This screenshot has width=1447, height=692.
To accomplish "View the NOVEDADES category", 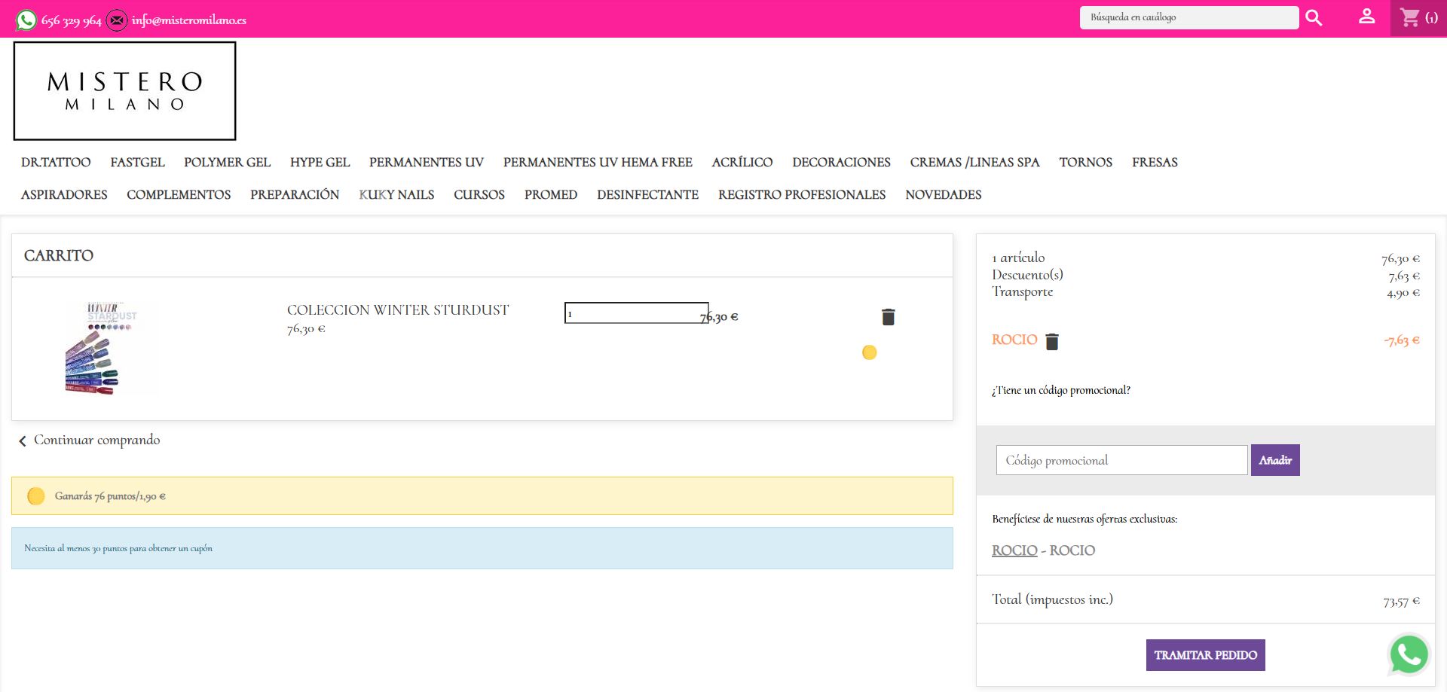I will [x=944, y=195].
